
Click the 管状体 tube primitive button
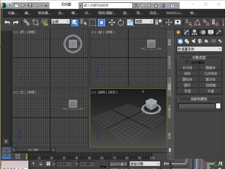[x=211, y=80]
